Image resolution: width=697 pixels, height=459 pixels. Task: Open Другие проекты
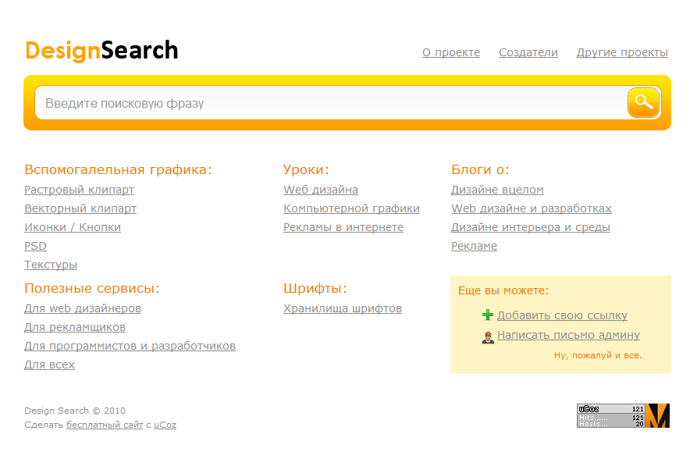621,52
